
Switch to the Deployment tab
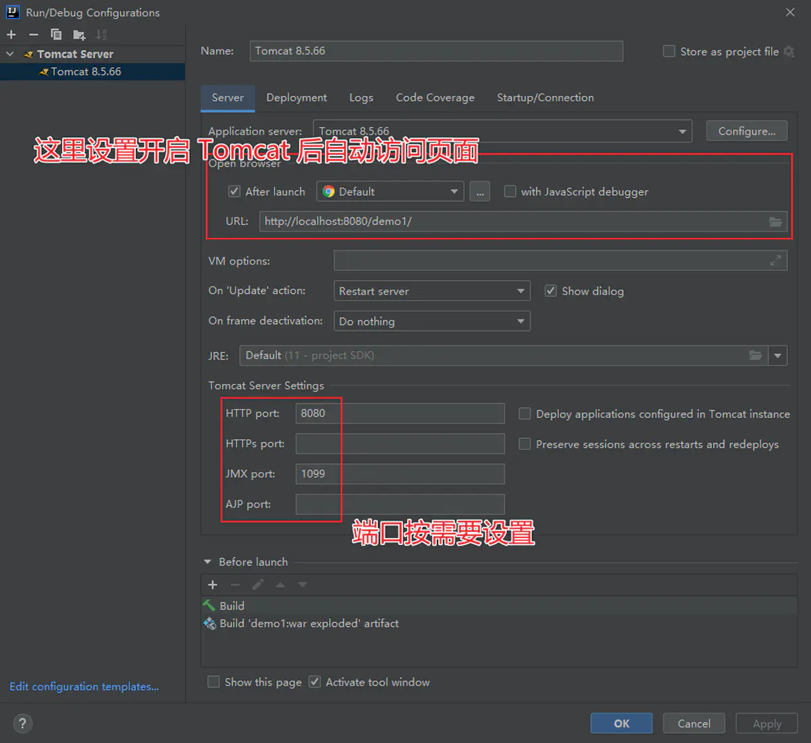click(297, 98)
